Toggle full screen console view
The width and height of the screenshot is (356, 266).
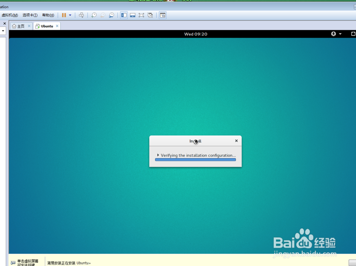point(141,15)
